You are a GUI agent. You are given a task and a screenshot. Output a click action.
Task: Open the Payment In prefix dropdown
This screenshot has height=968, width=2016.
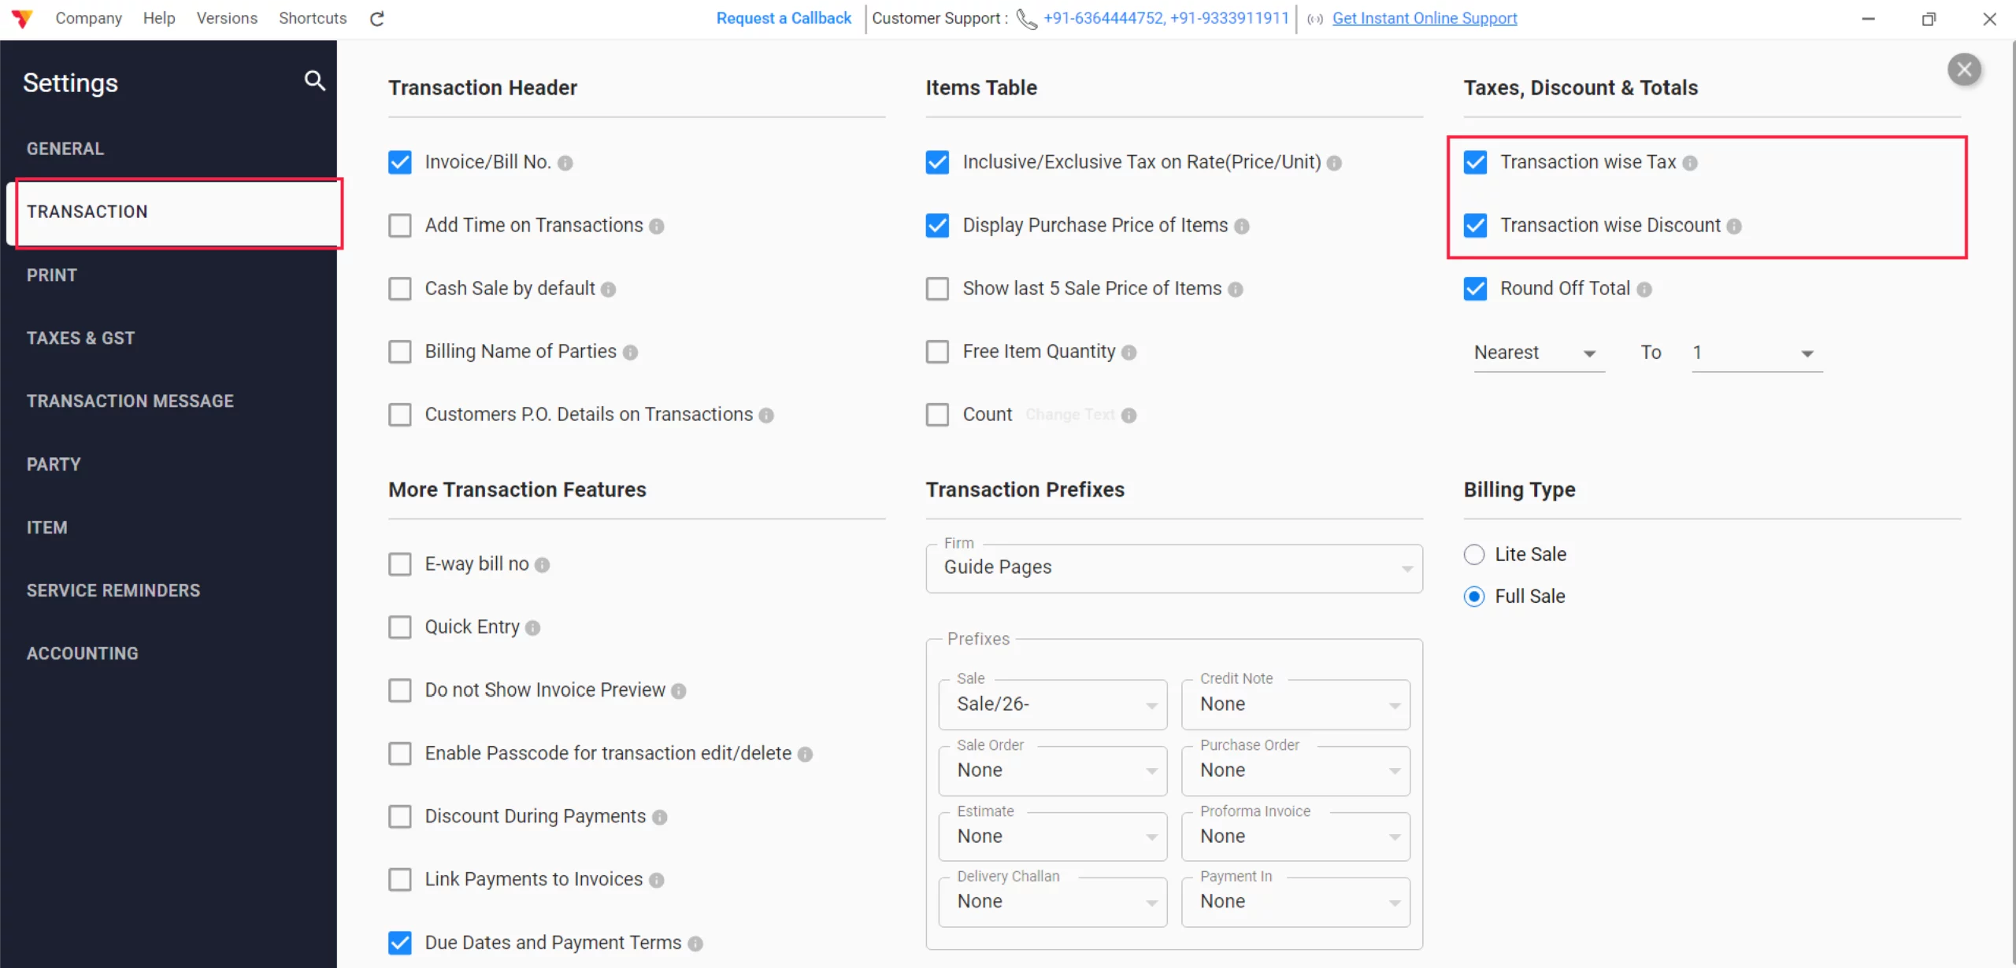(1295, 902)
